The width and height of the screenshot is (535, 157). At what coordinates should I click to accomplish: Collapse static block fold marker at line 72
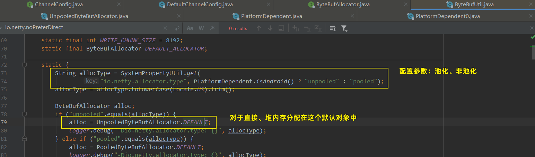[24, 65]
